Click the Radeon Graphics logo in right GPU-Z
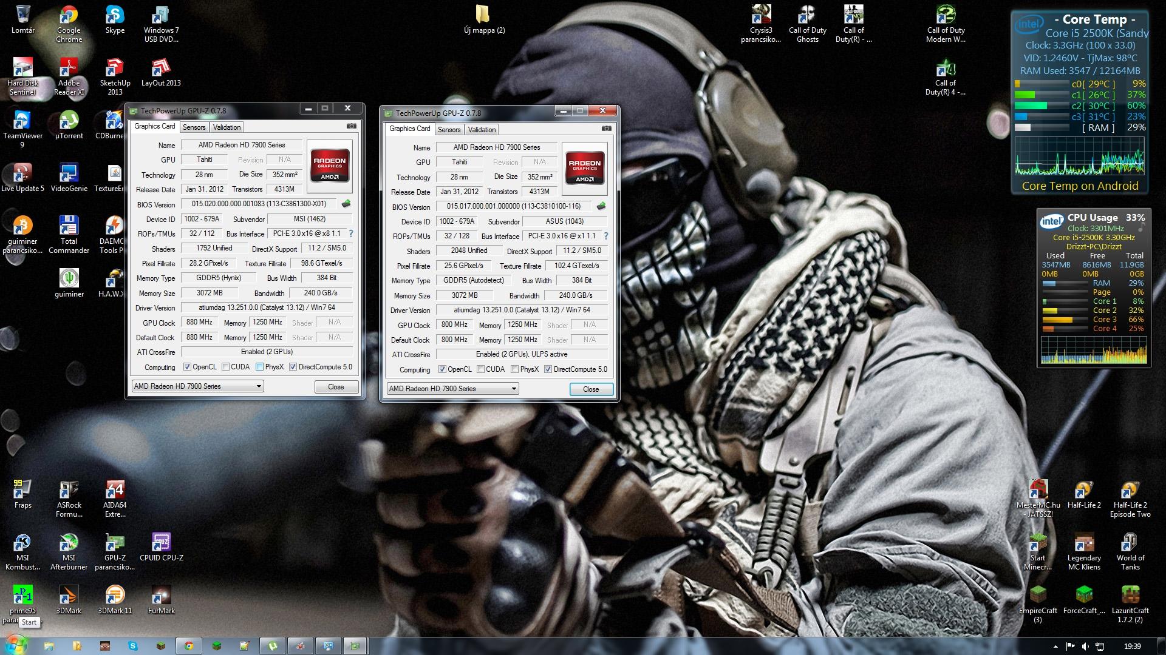1166x655 pixels. point(585,169)
